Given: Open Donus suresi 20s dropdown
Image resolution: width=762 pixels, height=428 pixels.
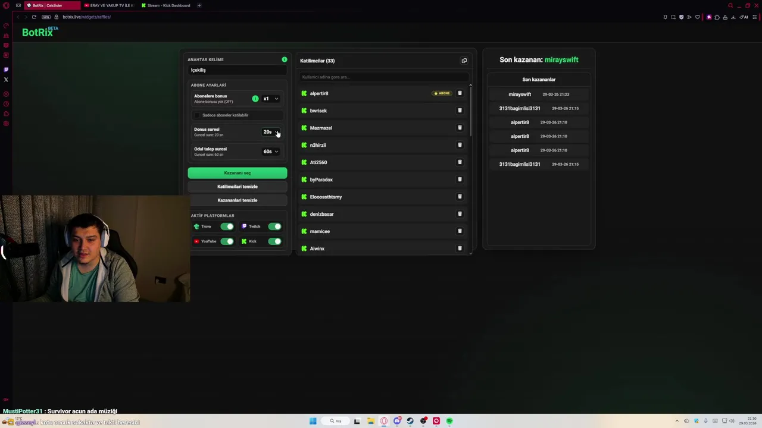Looking at the screenshot, I should [x=271, y=132].
